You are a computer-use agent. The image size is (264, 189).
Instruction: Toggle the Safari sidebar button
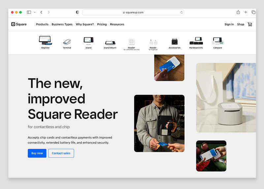pyautogui.click(x=29, y=12)
